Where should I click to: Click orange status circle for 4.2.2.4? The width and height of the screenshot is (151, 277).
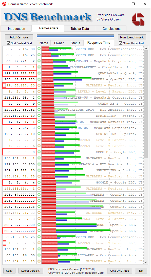[39, 91]
